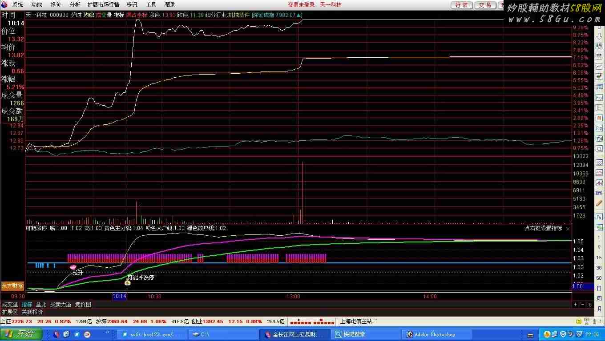
Task: Click the 10% icon in right sidebar
Action: 599,193
